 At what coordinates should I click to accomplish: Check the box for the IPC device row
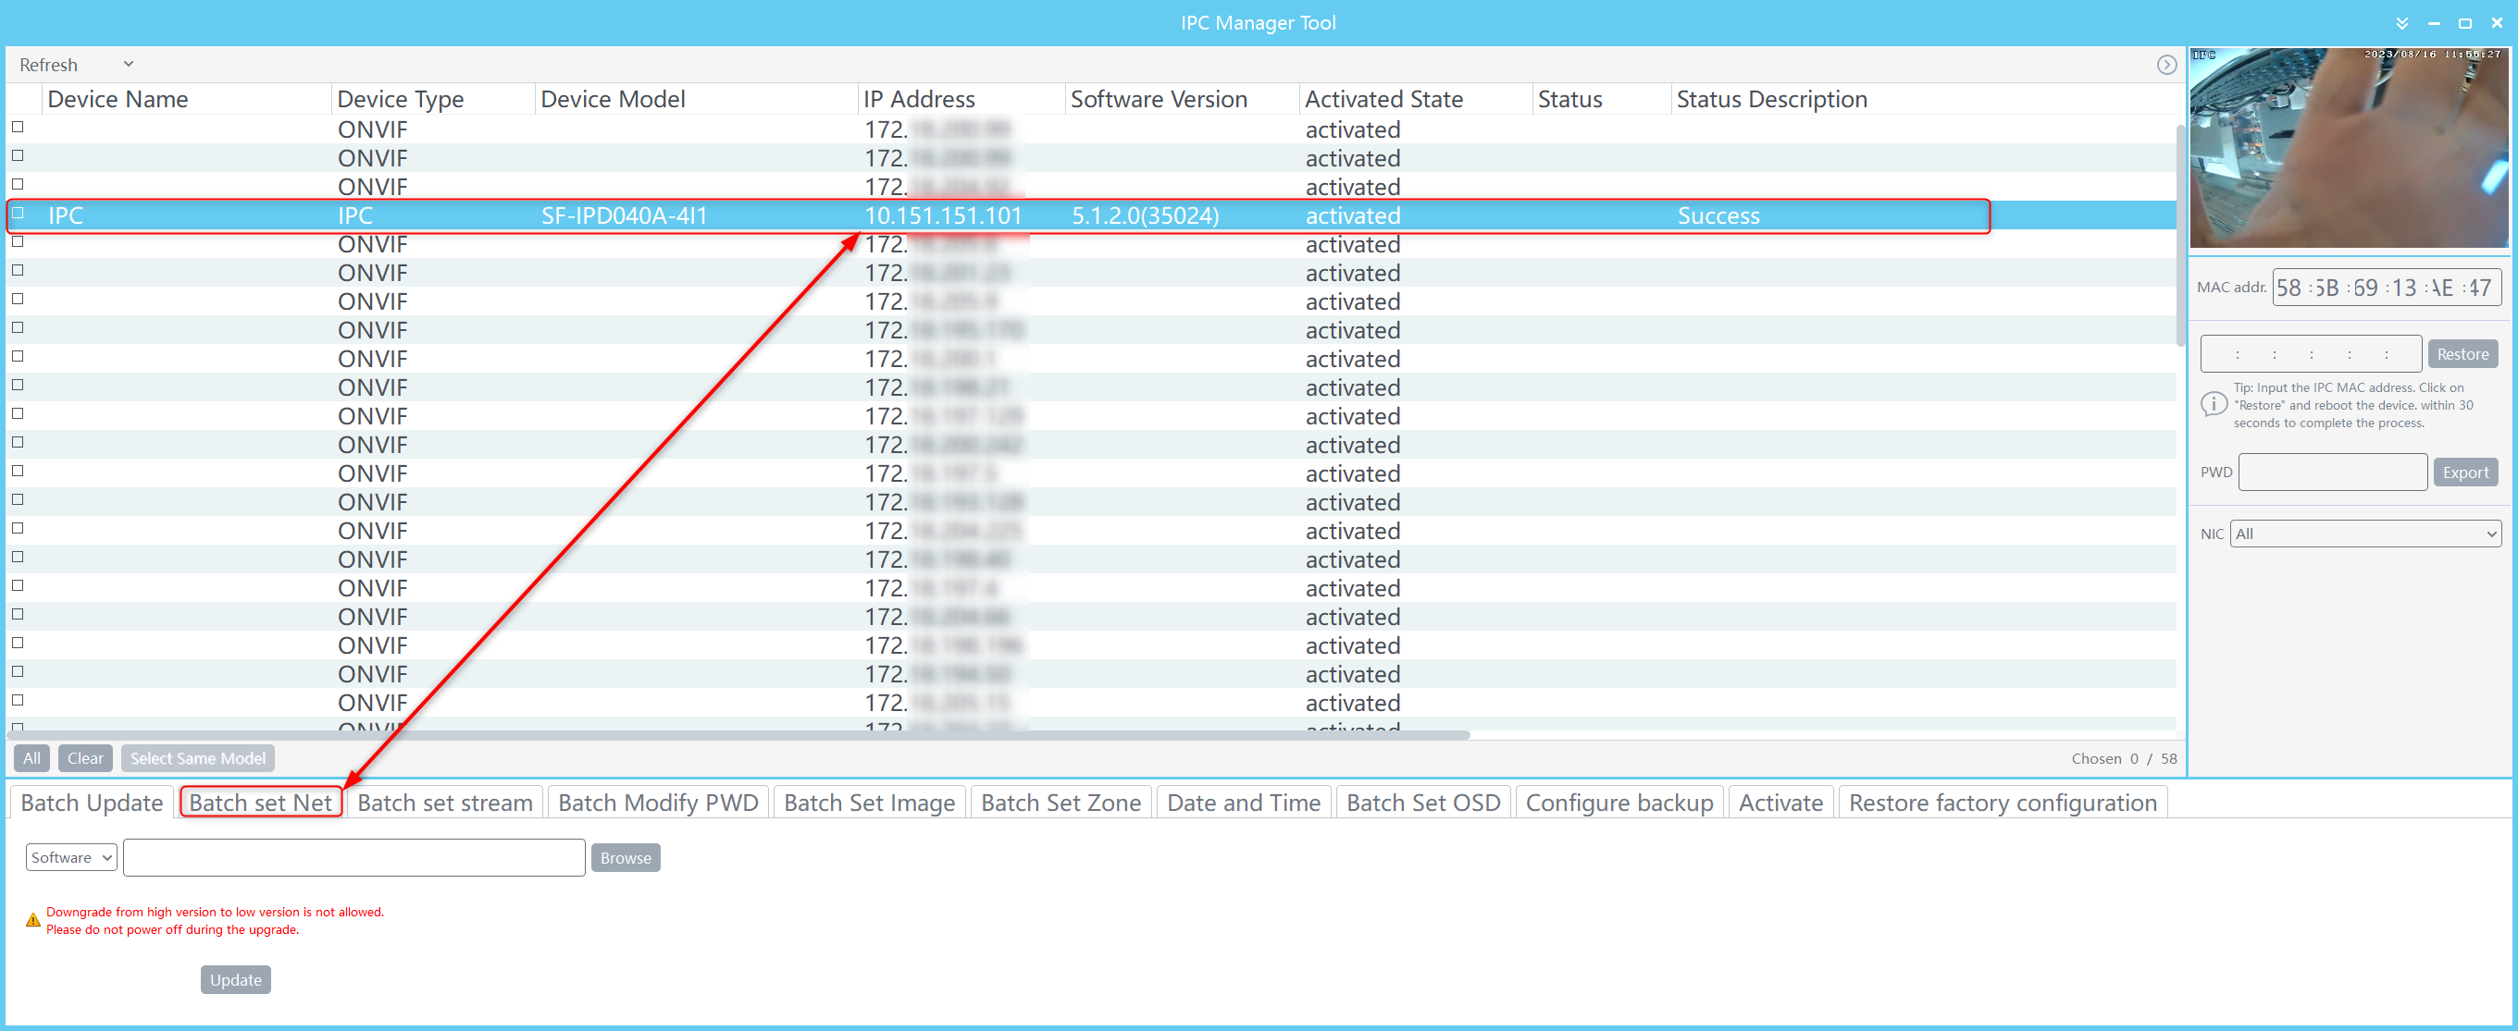click(18, 214)
